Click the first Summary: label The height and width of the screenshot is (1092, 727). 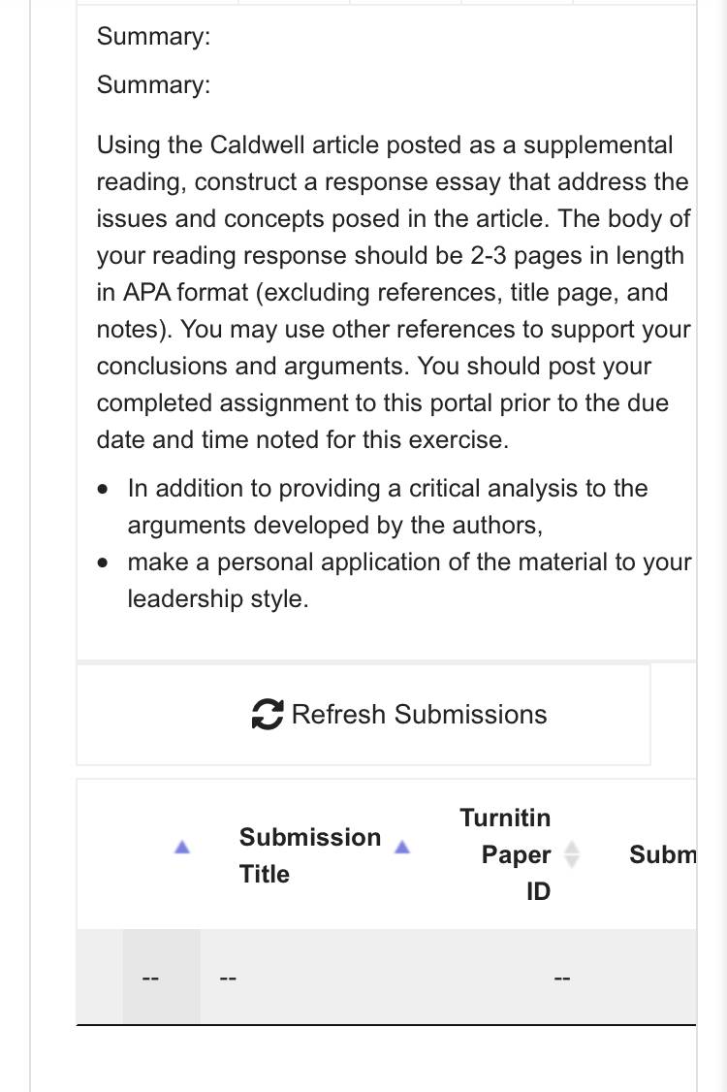[x=153, y=36]
